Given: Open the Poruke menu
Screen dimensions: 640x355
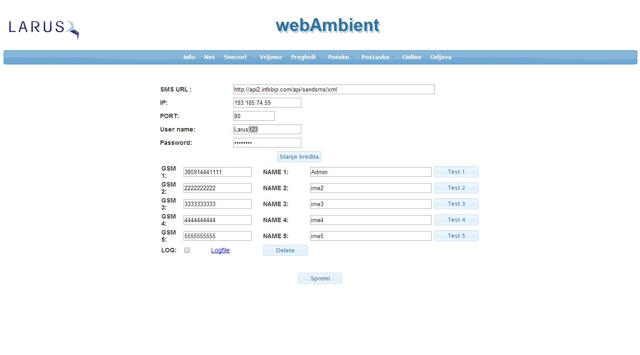Looking at the screenshot, I should 339,57.
